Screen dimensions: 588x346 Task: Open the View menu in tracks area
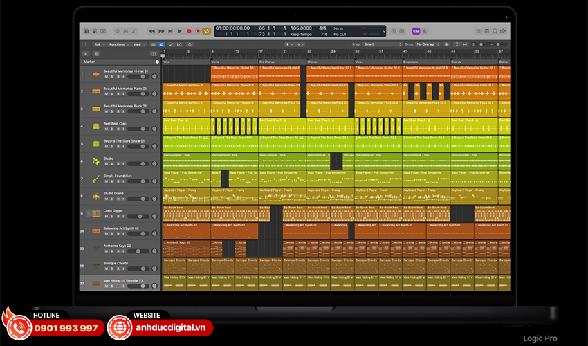138,44
